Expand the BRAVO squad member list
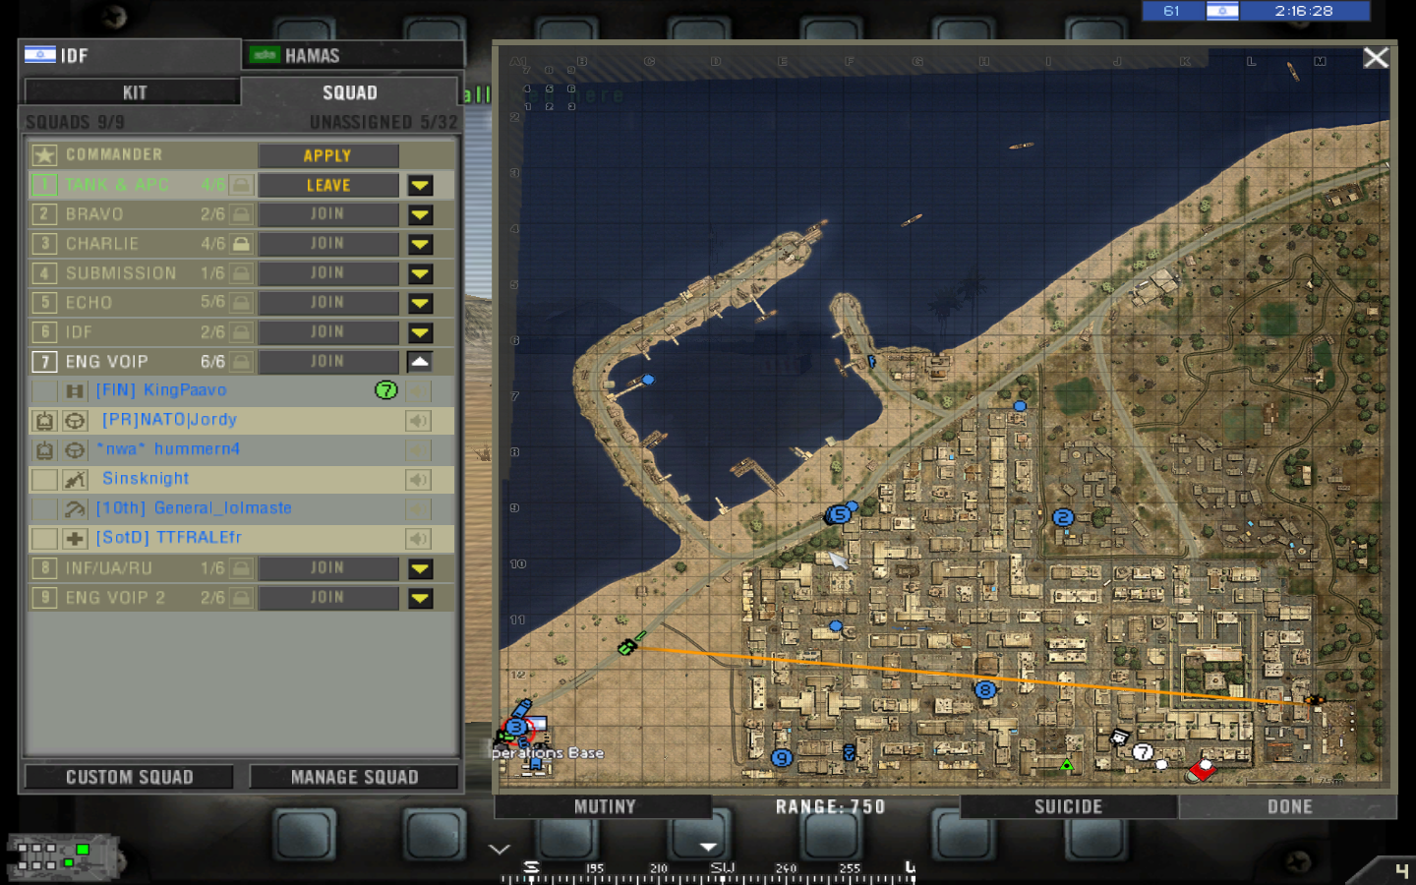The height and width of the screenshot is (885, 1416). [421, 214]
